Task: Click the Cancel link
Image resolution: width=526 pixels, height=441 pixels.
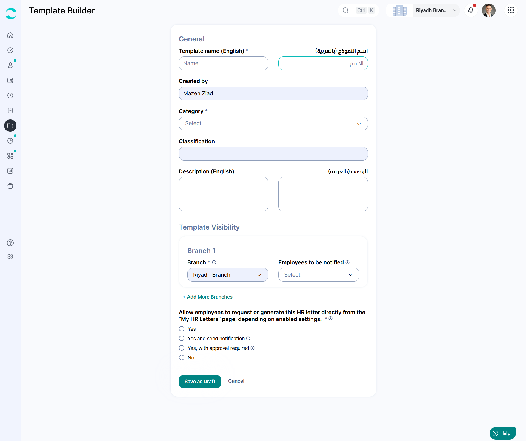Action: tap(236, 381)
